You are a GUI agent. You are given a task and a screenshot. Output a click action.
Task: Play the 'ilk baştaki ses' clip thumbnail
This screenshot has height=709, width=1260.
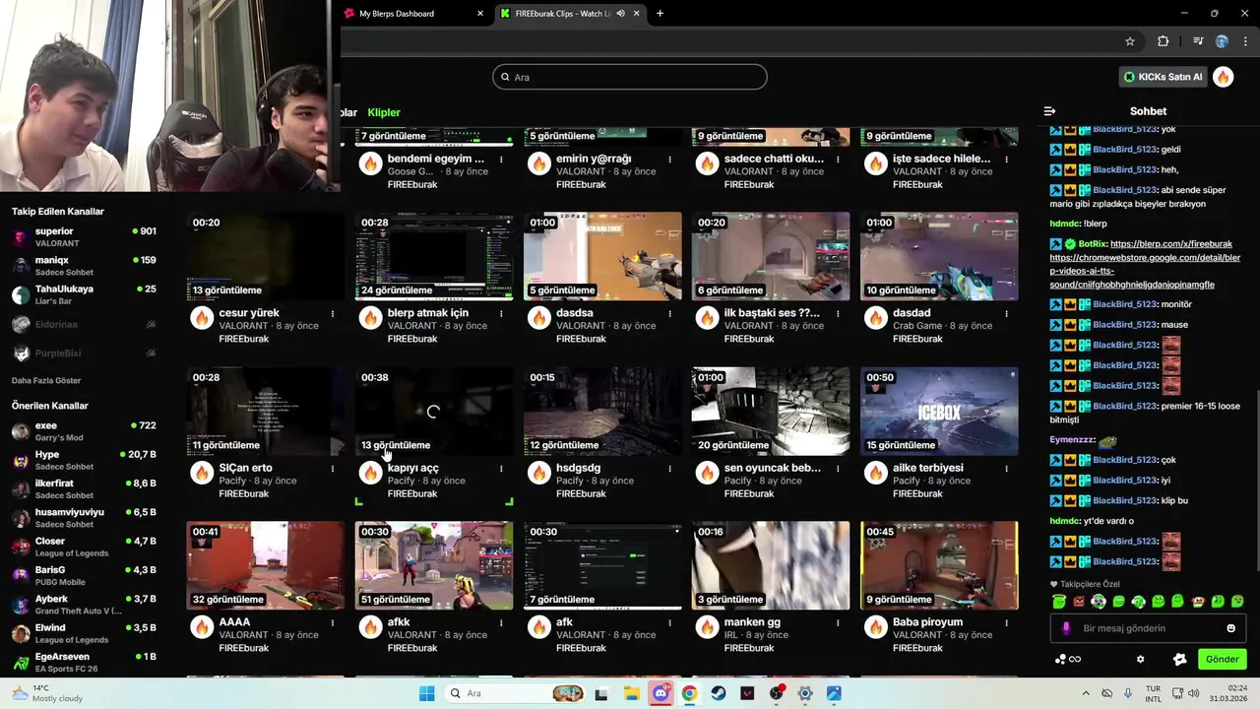pyautogui.click(x=770, y=256)
